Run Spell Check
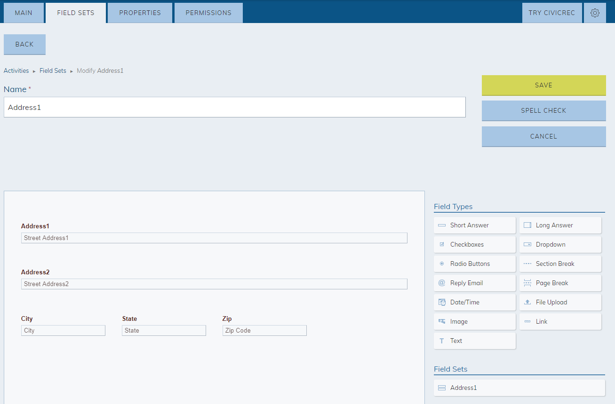Viewport: 615px width, 404px height. (x=543, y=111)
